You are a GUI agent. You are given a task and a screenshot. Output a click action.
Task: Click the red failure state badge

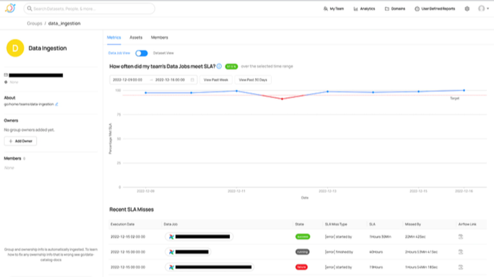(x=301, y=267)
